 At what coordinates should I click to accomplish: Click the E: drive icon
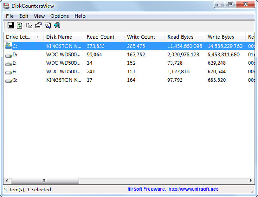(8, 64)
